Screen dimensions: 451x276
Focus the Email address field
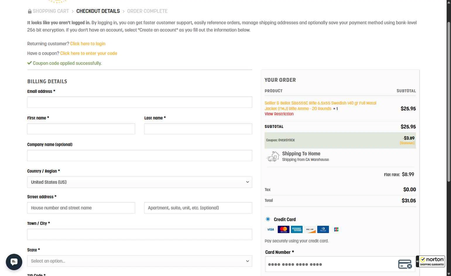click(140, 102)
